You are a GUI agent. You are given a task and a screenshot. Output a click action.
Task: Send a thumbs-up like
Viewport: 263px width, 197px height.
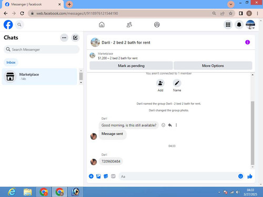(250, 176)
